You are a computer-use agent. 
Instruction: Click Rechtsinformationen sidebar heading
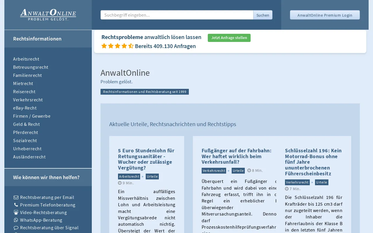(x=37, y=39)
